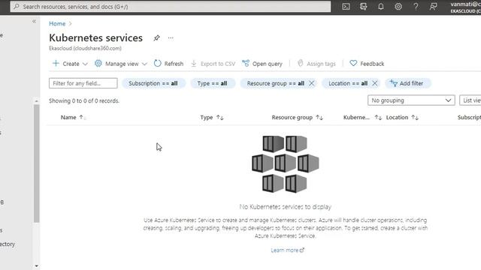
Task: Open the List view dropdown
Action: click(470, 100)
